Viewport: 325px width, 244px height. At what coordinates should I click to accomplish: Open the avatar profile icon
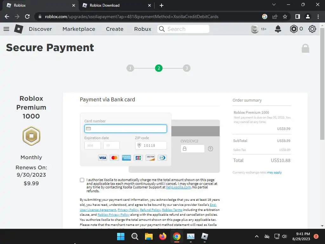[x=255, y=29]
